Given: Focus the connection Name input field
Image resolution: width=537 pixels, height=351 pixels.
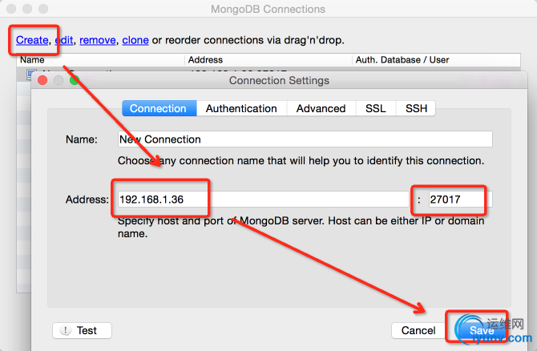Looking at the screenshot, I should [x=305, y=139].
